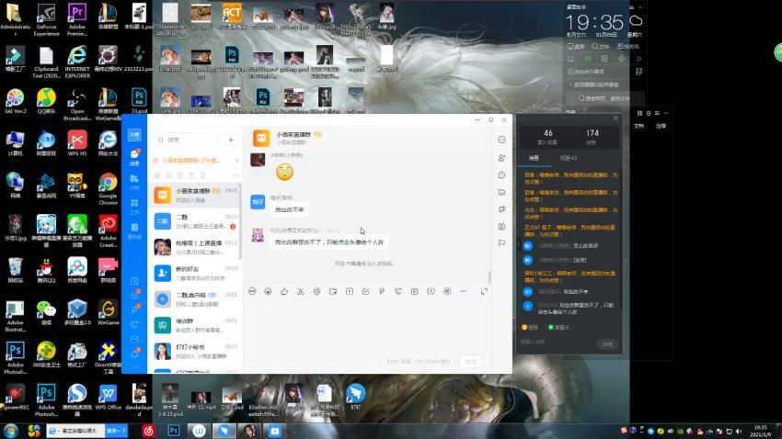Click the lightning bolt icon in chat toolbar
The width and height of the screenshot is (782, 439).
point(382,291)
